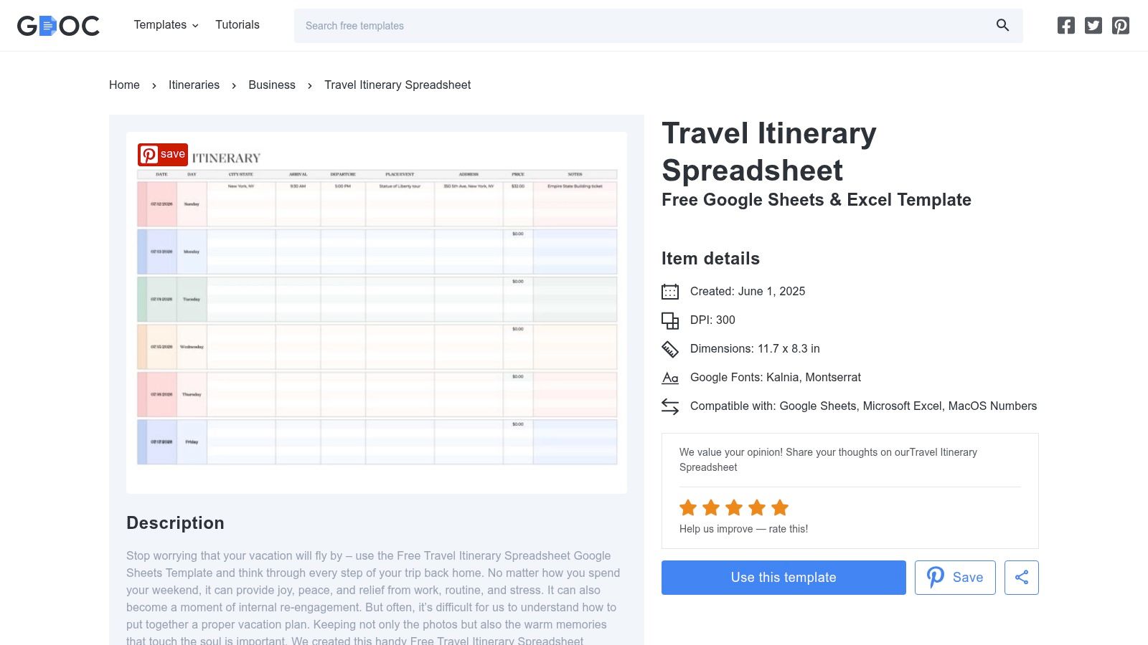This screenshot has width=1148, height=645.
Task: Click the ruler icon beside Dimensions
Action: click(669, 349)
